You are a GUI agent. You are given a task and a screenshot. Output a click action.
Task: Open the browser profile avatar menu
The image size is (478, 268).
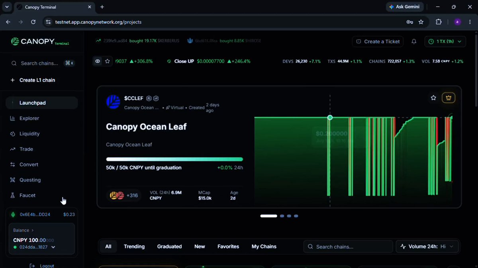pos(457,22)
